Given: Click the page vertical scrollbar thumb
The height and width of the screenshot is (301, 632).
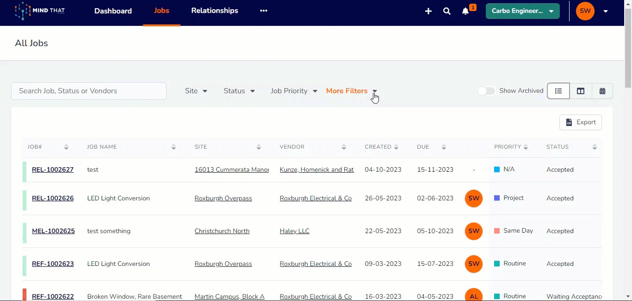Looking at the screenshot, I should coord(628,48).
